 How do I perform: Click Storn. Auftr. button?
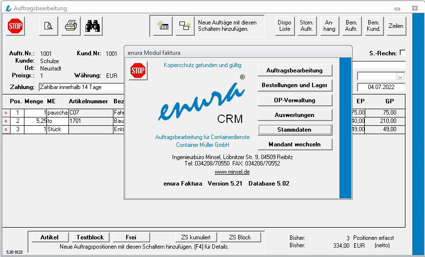307,26
